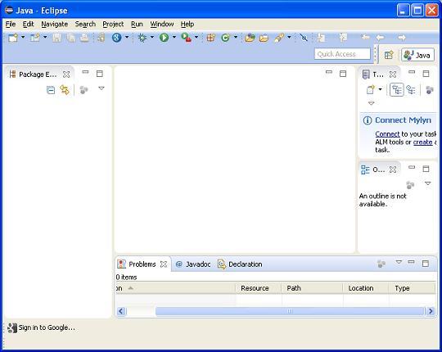Click the Next Annotation toolbar icon
442x352 pixels.
[x=321, y=38]
